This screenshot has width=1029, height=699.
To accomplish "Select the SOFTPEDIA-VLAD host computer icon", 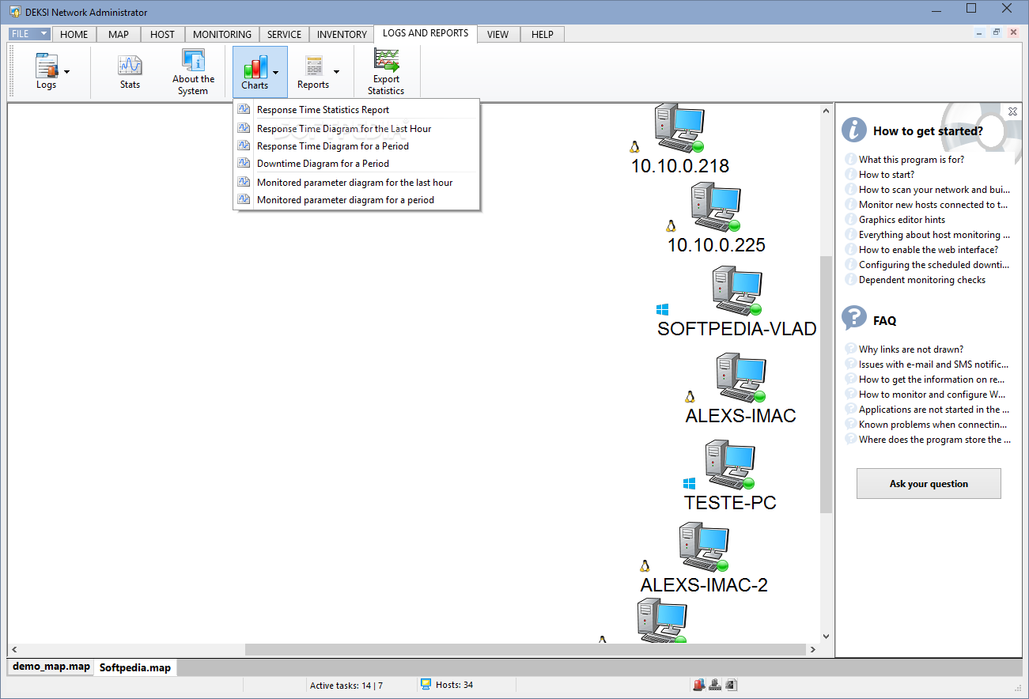I will (737, 291).
